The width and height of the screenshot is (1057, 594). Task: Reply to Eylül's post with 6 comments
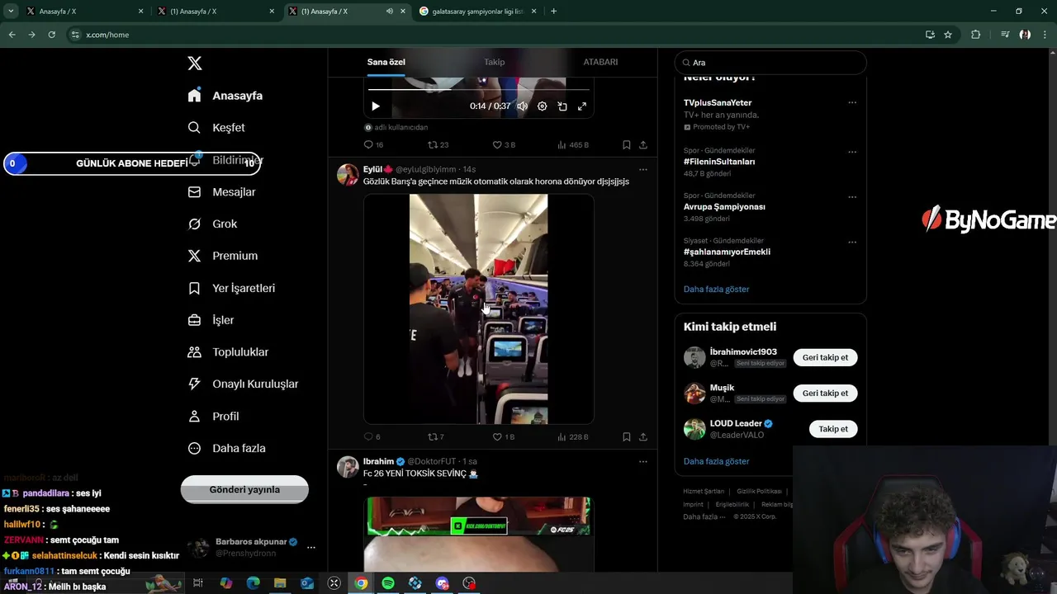pos(372,436)
